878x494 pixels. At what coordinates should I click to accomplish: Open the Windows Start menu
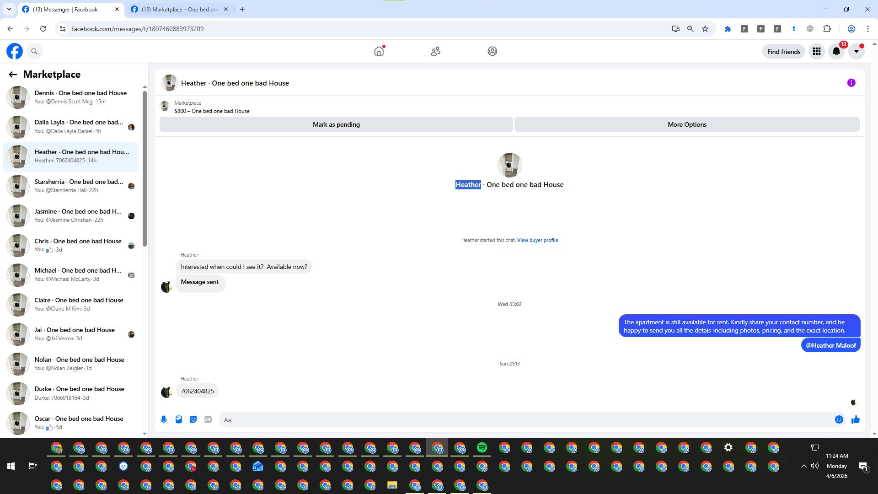11,466
